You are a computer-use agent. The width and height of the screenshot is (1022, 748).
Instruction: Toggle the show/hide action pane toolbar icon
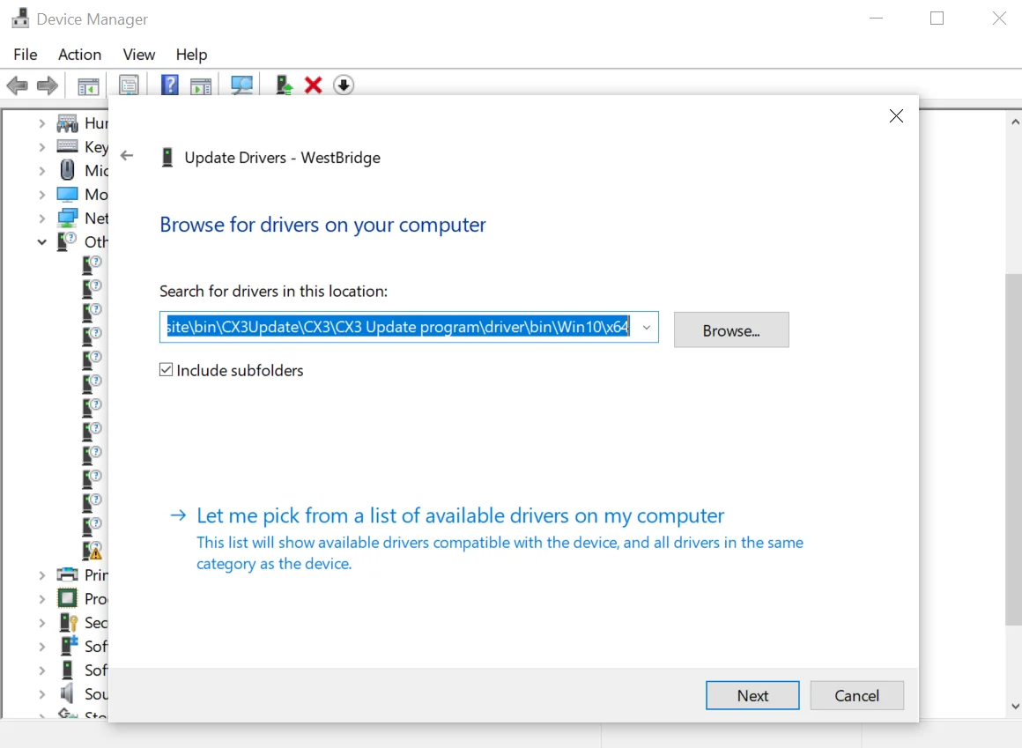coord(201,85)
